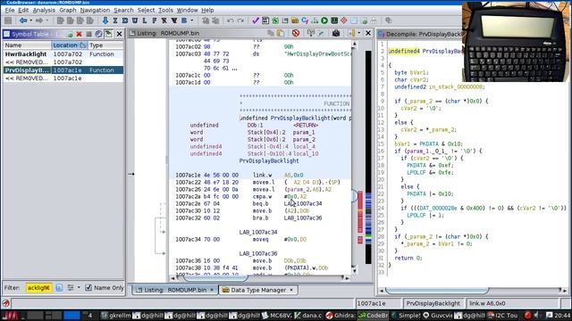Toggle Listing mouse hover popups icon
This screenshot has width=572, height=321.
(296, 34)
